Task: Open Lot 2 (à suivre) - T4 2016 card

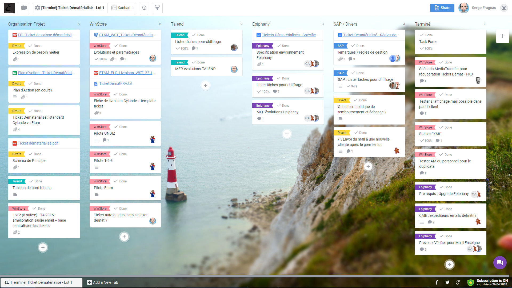Action: pos(44,221)
